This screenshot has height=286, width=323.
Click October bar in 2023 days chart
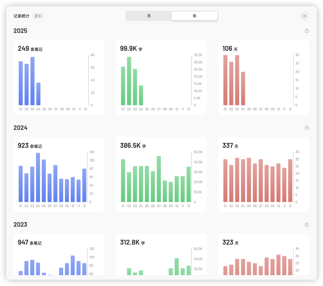click(278, 265)
